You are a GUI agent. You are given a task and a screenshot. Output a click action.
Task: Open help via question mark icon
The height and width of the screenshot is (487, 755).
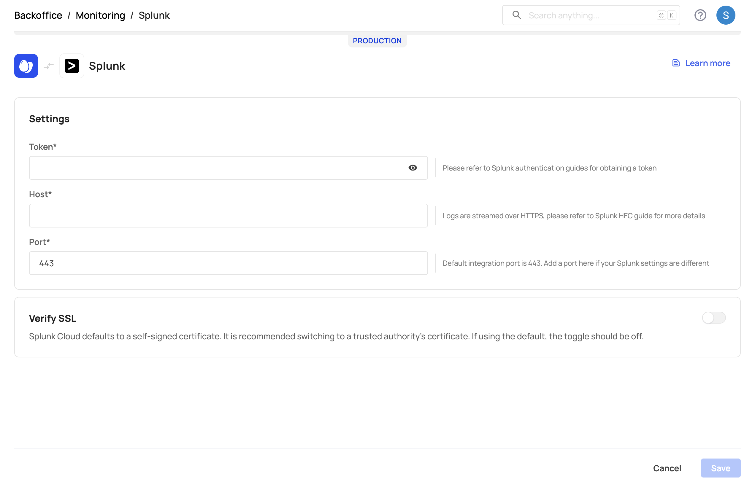pos(700,15)
